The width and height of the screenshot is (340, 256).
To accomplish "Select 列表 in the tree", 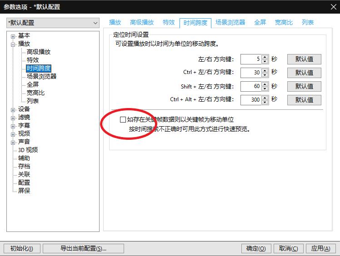I will click(33, 101).
